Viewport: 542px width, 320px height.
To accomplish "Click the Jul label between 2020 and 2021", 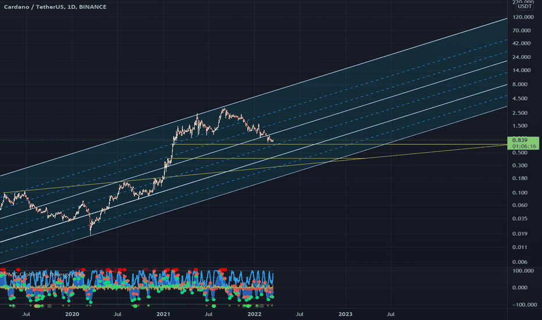I will pyautogui.click(x=117, y=314).
